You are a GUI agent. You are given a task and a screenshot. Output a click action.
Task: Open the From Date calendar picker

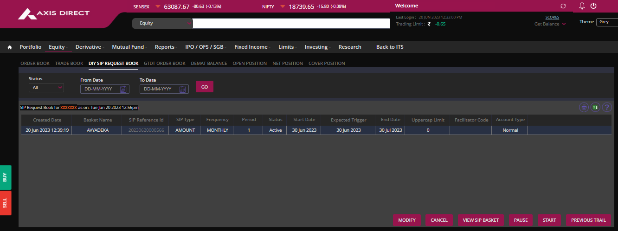(123, 89)
